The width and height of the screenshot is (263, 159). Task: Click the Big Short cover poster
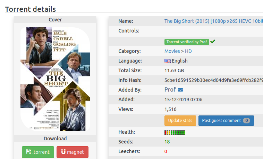coord(55,79)
